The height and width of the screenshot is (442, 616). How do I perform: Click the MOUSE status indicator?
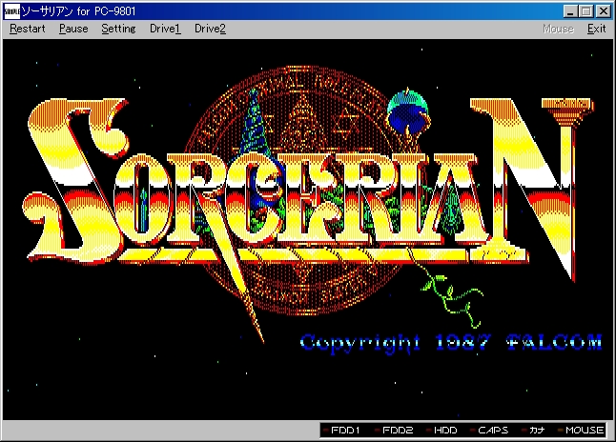click(581, 431)
